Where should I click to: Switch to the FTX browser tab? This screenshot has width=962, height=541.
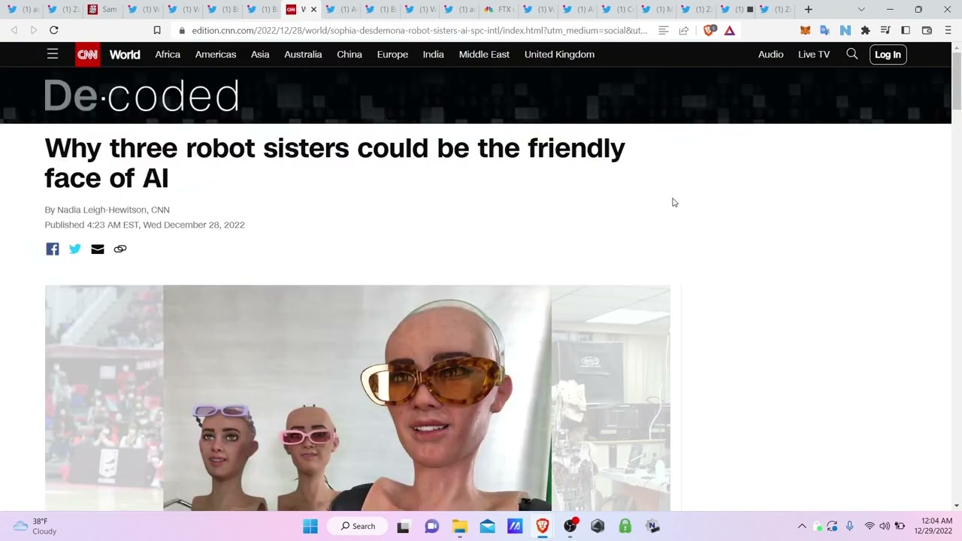[x=498, y=9]
